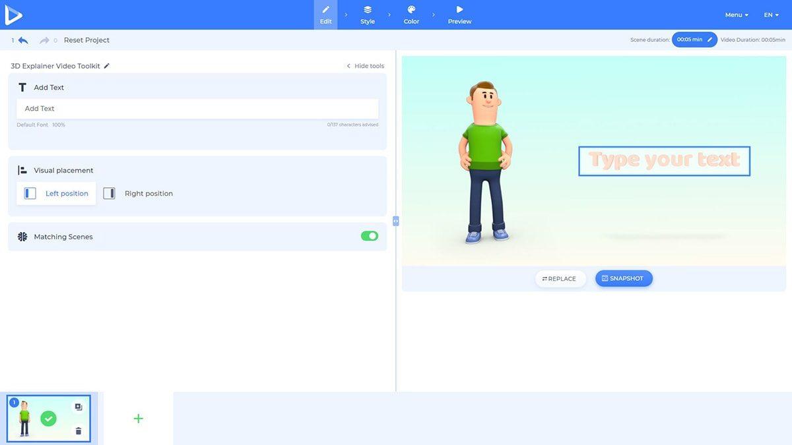Toggle the Matching Scenes switch
The width and height of the screenshot is (792, 445).
(369, 236)
